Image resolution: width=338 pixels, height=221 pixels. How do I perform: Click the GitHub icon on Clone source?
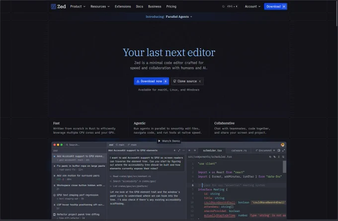coord(174,81)
